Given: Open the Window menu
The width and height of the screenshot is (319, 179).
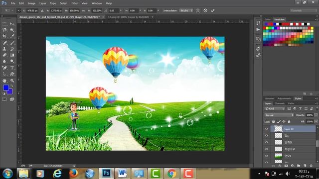Looking at the screenshot, I should pyautogui.click(x=97, y=3).
